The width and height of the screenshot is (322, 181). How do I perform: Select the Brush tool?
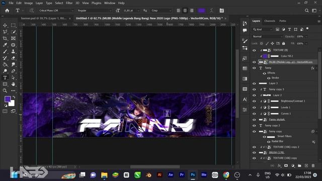point(5,51)
